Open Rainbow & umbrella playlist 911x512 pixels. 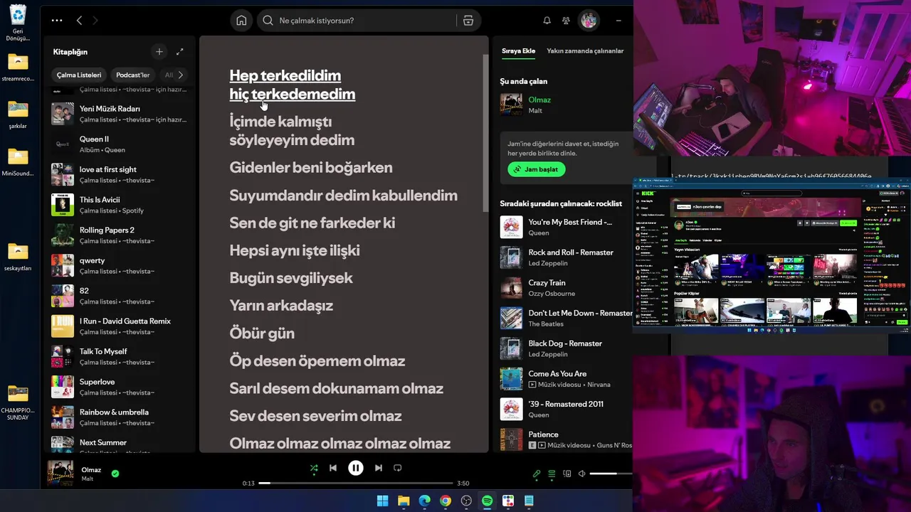pos(120,417)
